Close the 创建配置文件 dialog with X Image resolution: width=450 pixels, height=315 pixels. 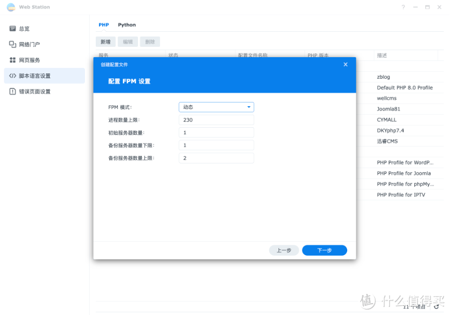pos(346,65)
